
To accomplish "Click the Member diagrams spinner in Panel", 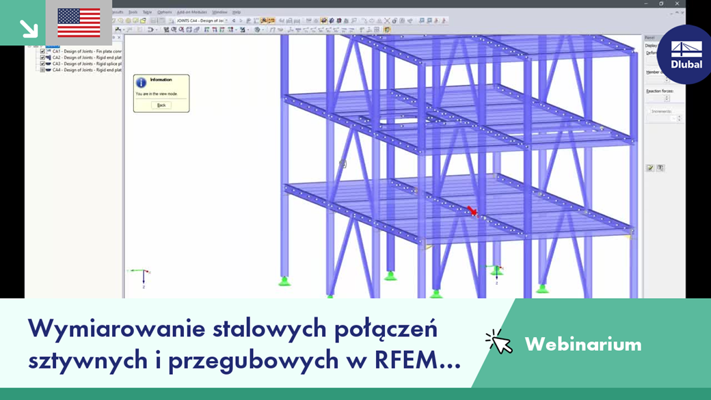I will tap(667, 79).
